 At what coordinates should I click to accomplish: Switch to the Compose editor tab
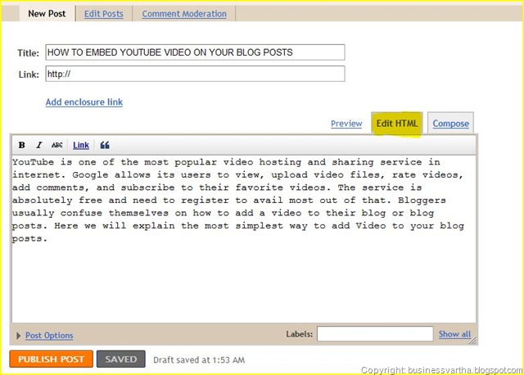451,124
